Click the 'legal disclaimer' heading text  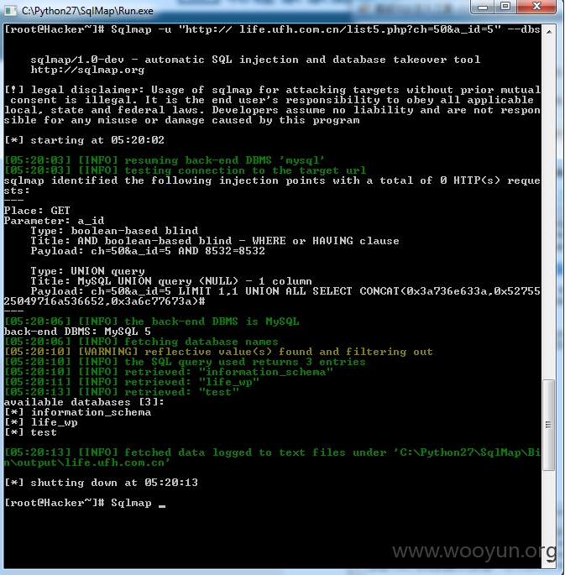[87, 90]
